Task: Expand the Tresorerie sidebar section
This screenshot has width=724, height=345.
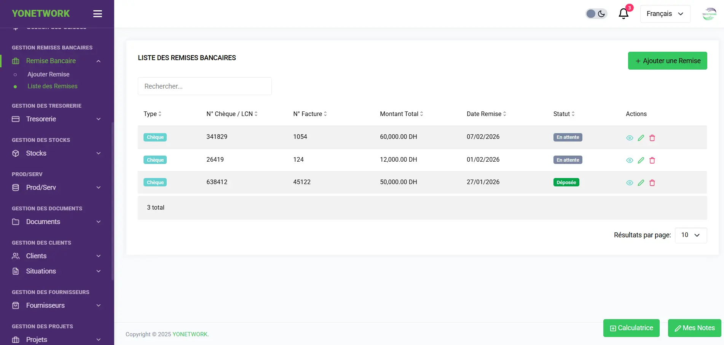Action: click(56, 119)
